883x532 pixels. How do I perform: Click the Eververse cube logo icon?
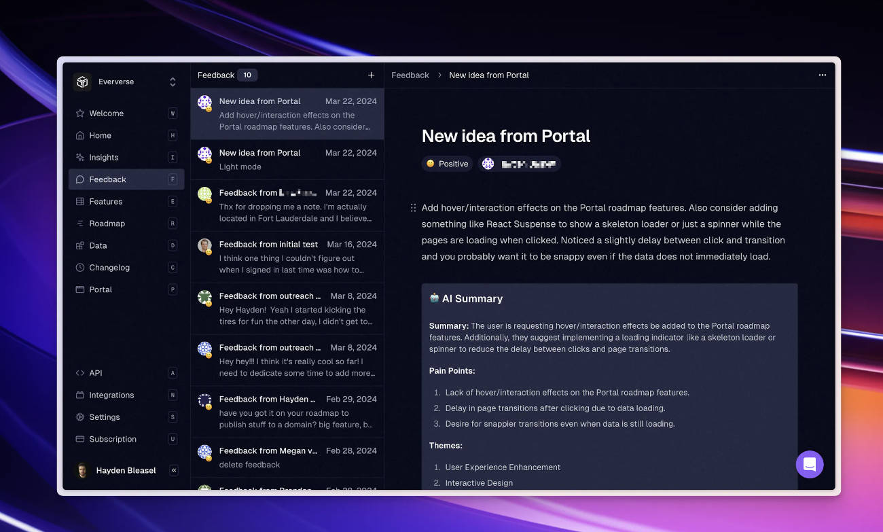tap(82, 82)
